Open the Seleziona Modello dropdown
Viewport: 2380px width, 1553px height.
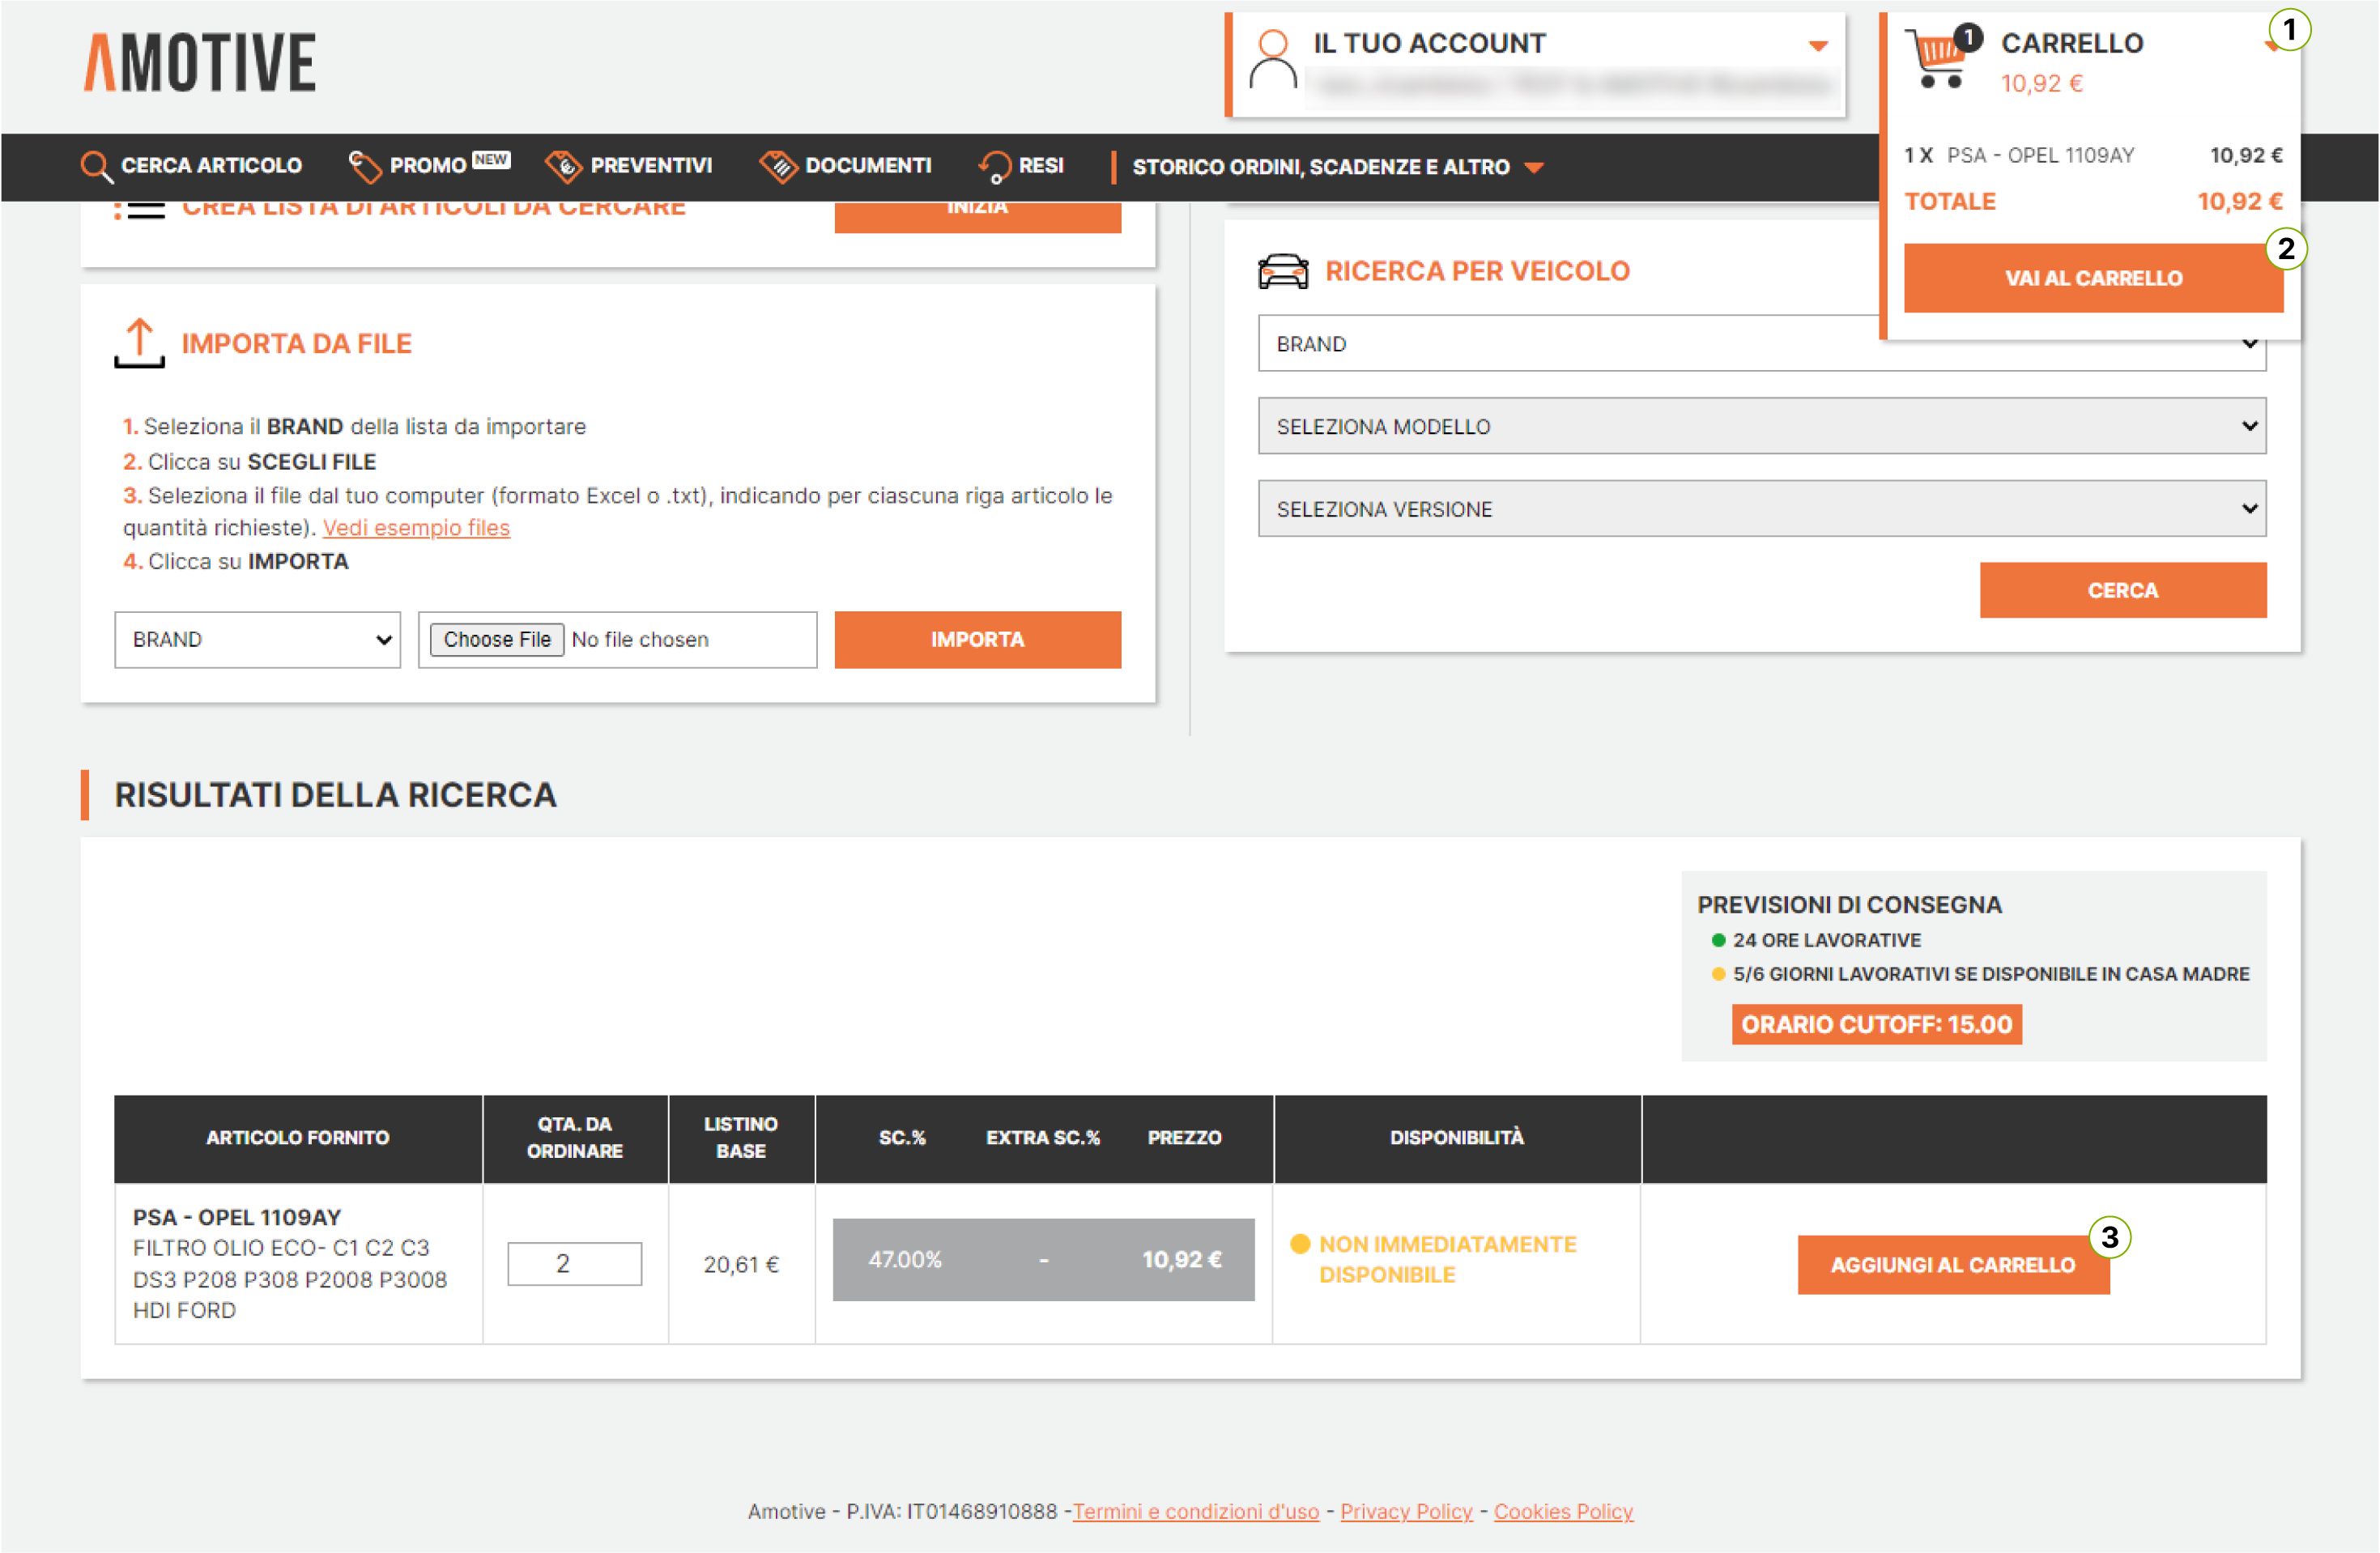[1761, 426]
